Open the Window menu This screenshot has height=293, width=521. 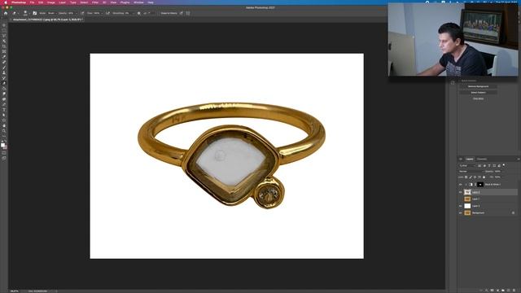pyautogui.click(x=138, y=2)
